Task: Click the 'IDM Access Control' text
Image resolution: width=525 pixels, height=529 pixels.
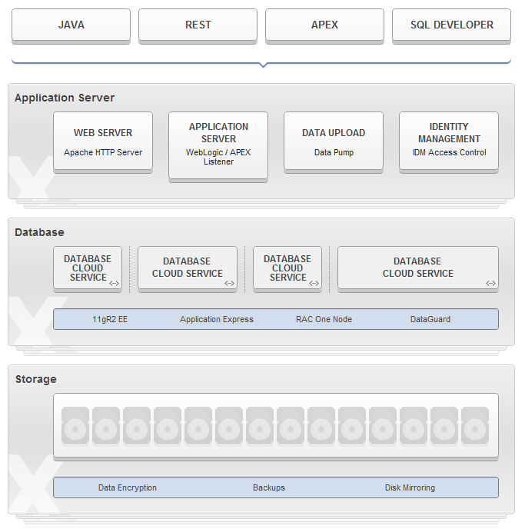Action: coord(450,152)
